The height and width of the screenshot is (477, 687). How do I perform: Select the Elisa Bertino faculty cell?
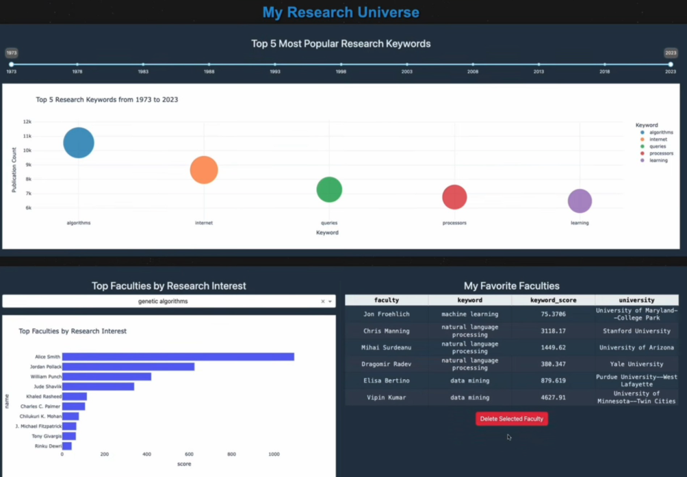[387, 381]
